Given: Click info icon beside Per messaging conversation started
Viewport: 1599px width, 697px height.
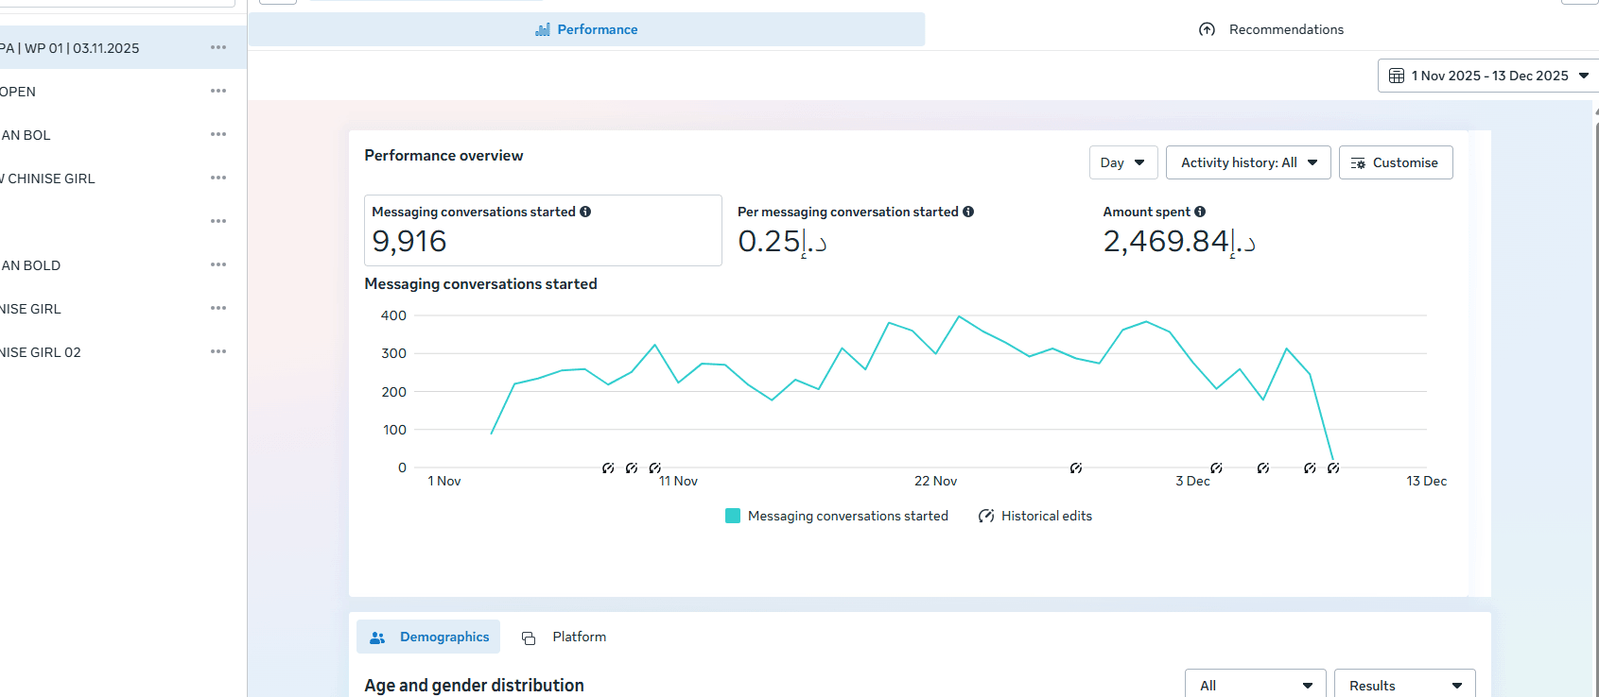Looking at the screenshot, I should pos(968,212).
